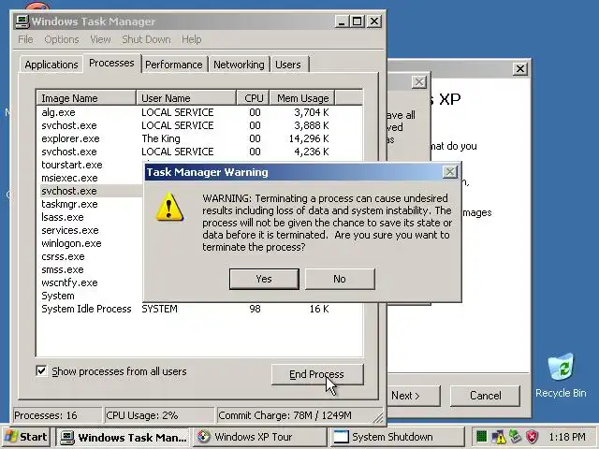
Task: Open the Recycle Bin desktop icon
Action: click(x=561, y=375)
